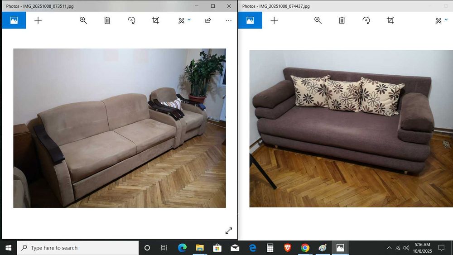Open the Windows Start menu

[x=8, y=248]
